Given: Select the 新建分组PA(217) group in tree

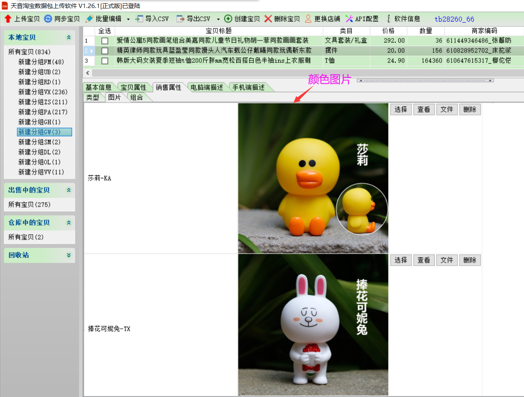Looking at the screenshot, I should coord(43,112).
